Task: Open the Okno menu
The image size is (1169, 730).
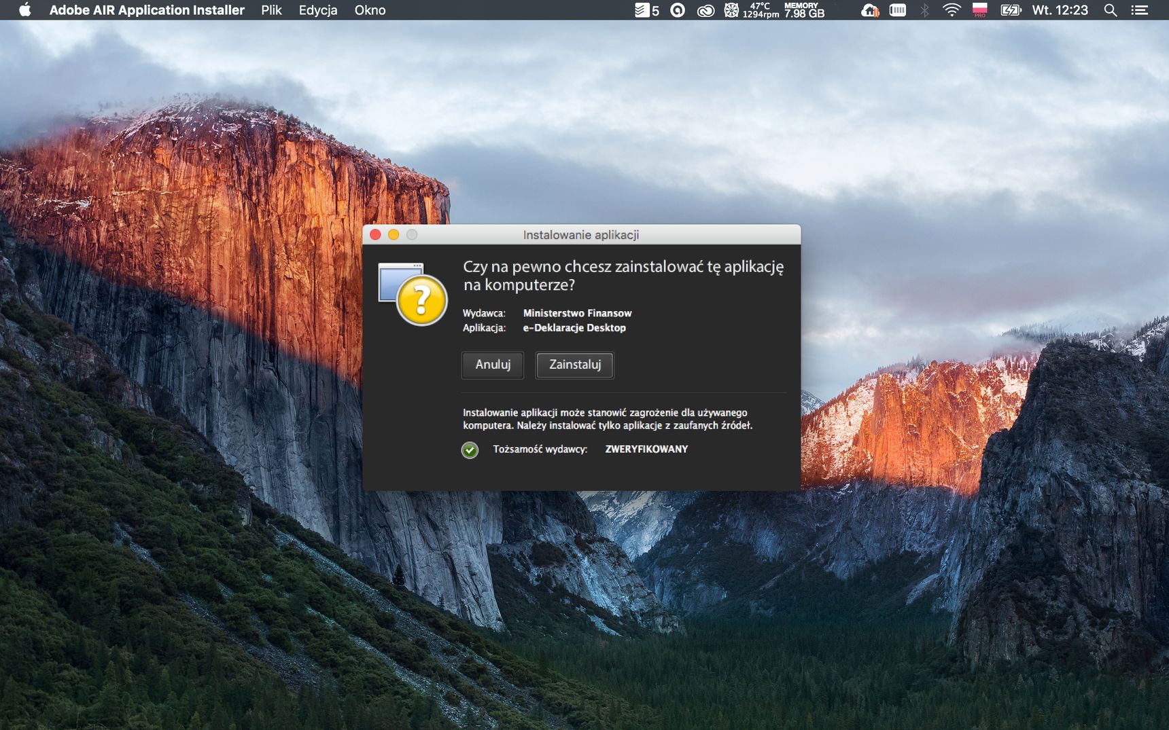Action: [370, 10]
